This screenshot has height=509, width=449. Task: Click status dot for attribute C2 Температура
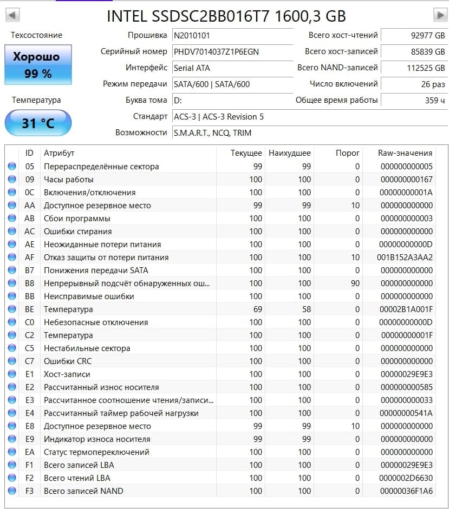(x=12, y=335)
